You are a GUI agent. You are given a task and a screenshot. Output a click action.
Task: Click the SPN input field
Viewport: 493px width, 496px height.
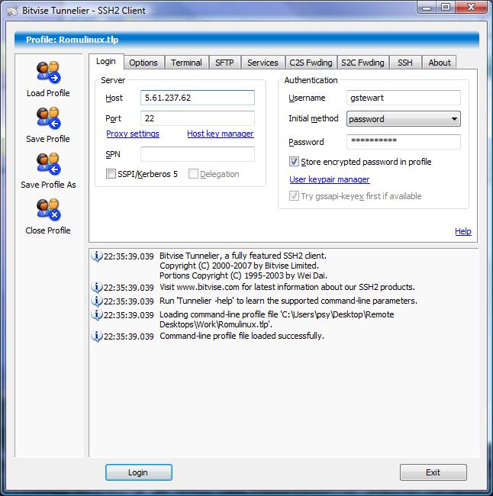tap(198, 154)
